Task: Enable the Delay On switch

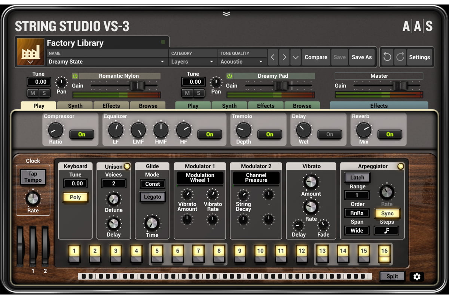Action: click(330, 134)
